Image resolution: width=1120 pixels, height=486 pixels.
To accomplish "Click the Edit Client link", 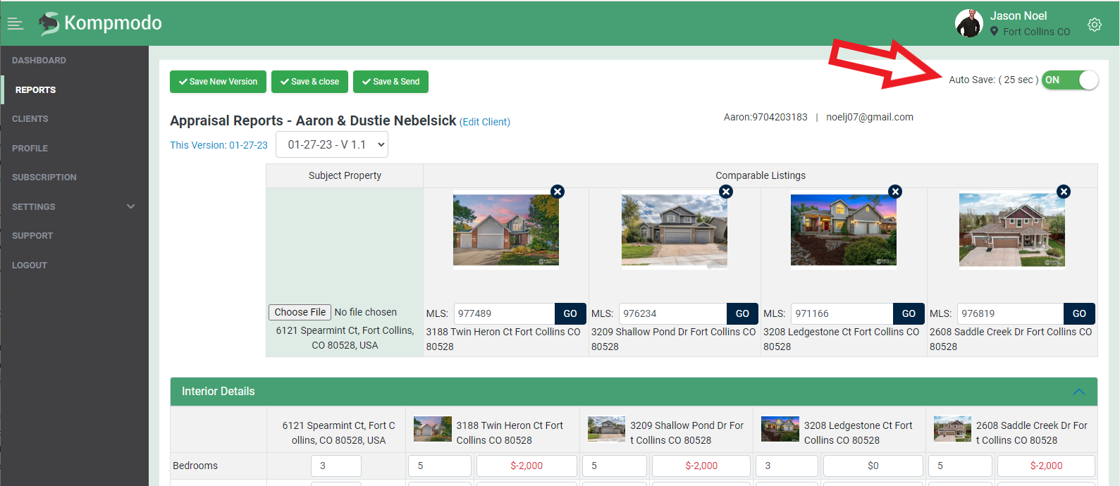I will 485,122.
